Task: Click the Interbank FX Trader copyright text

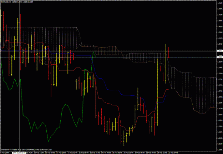Action: 27,150
